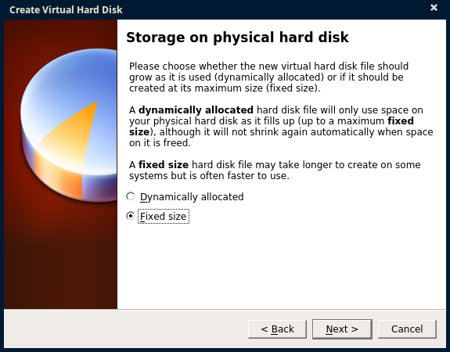
Task: Select the Dynamically allocated radio button
Action: tap(131, 196)
